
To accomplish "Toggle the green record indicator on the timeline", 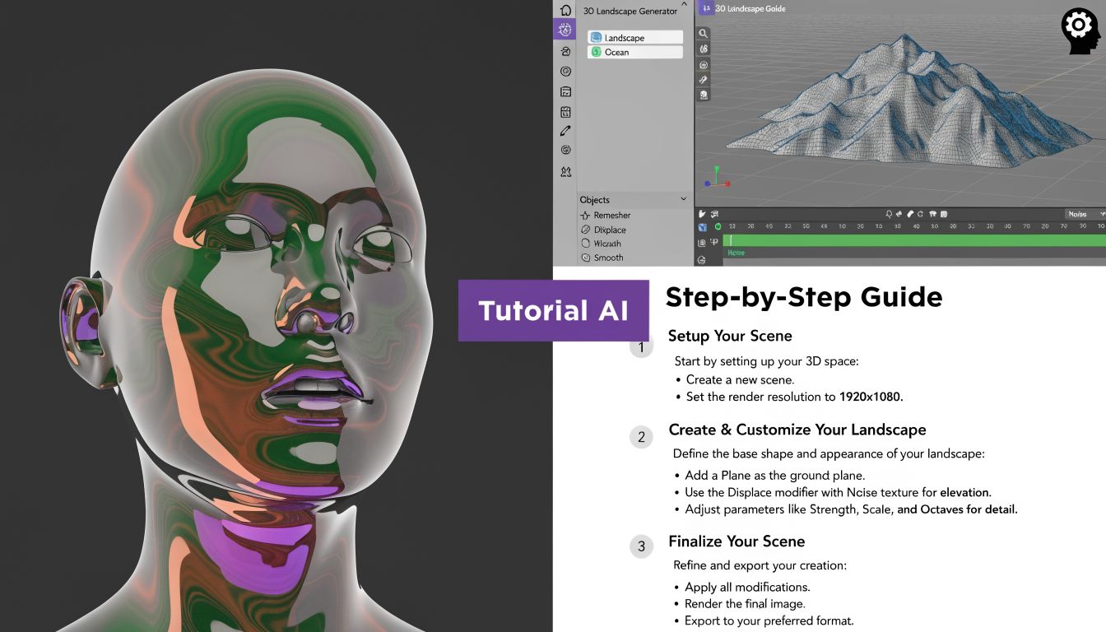I will pyautogui.click(x=718, y=226).
